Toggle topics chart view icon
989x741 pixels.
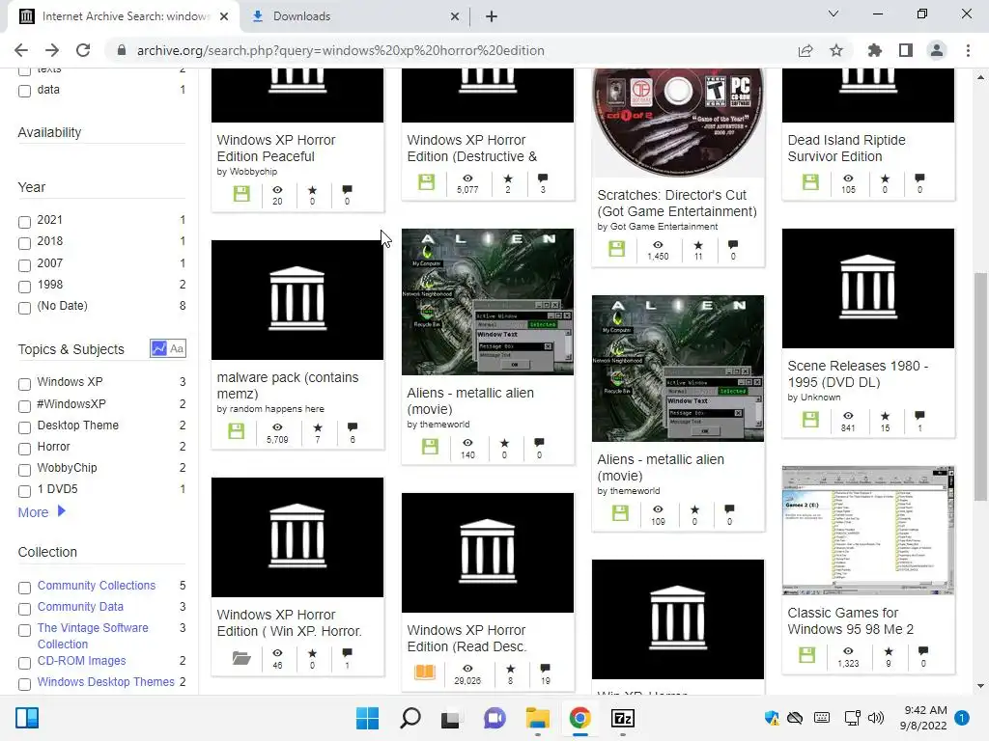159,348
